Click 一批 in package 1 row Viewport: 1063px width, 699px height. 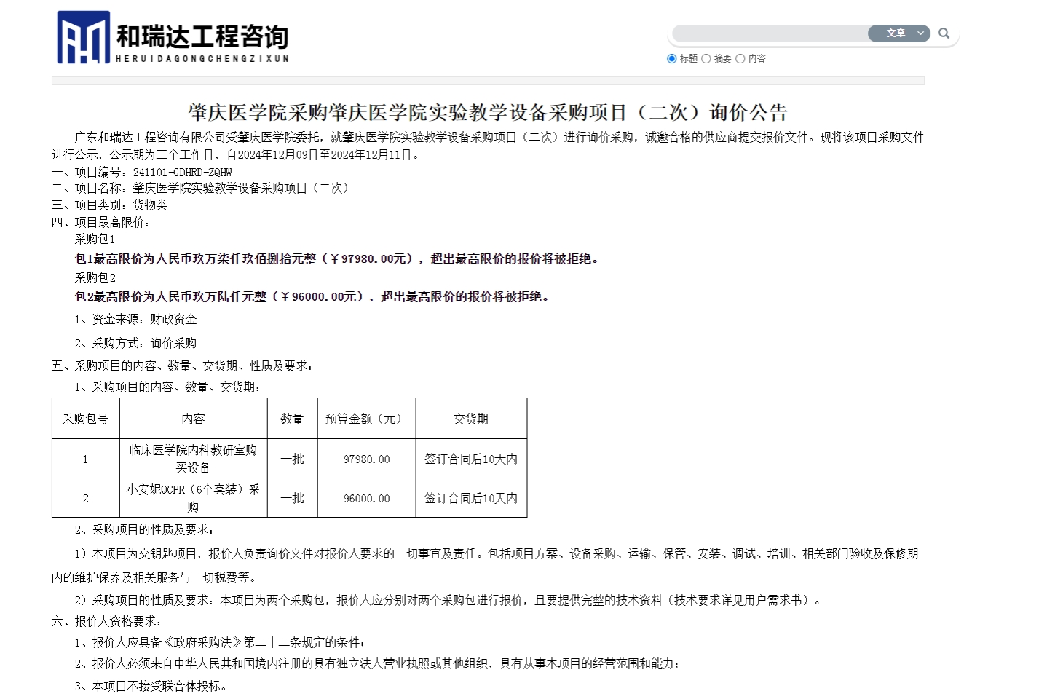point(293,459)
